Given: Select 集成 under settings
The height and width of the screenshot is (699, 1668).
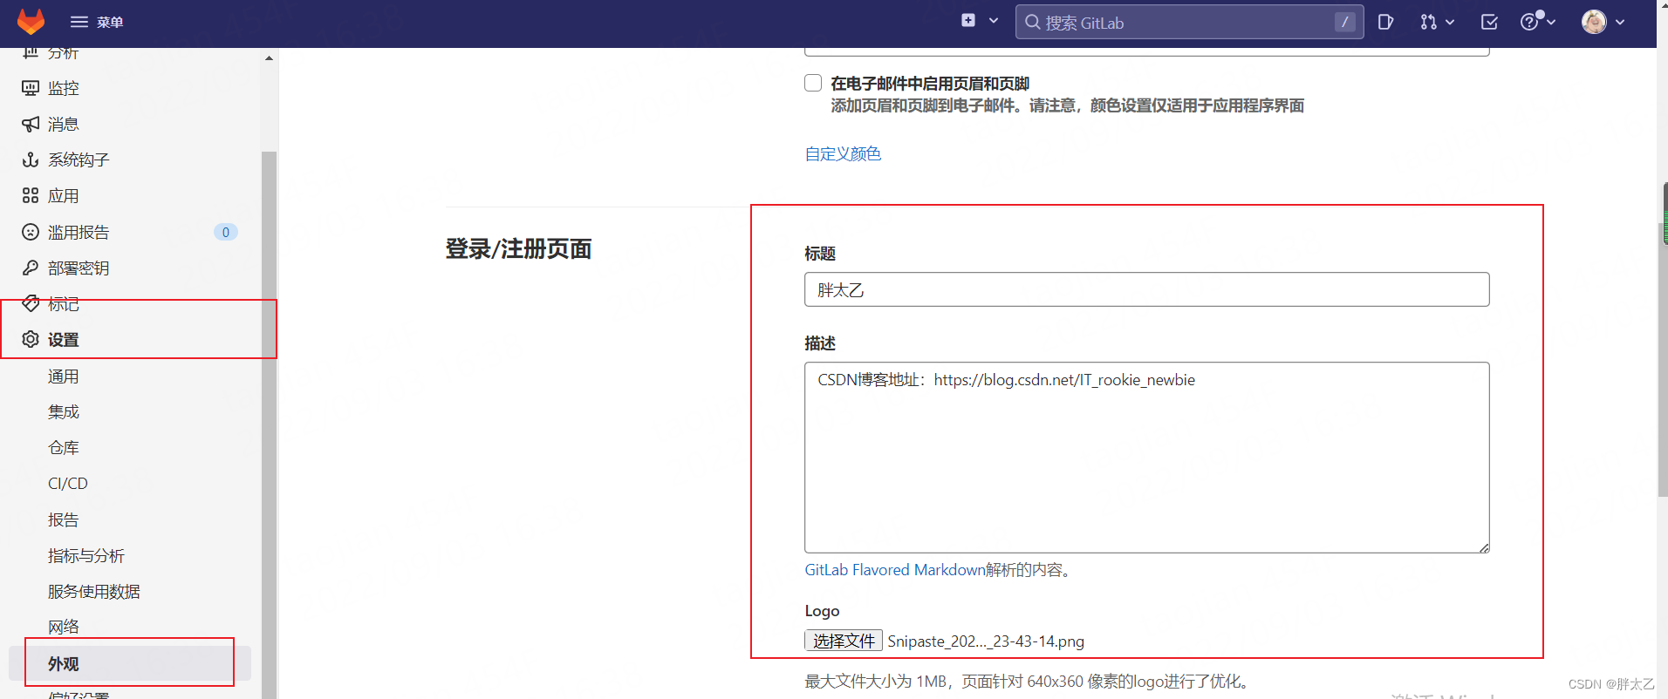Looking at the screenshot, I should (x=63, y=411).
